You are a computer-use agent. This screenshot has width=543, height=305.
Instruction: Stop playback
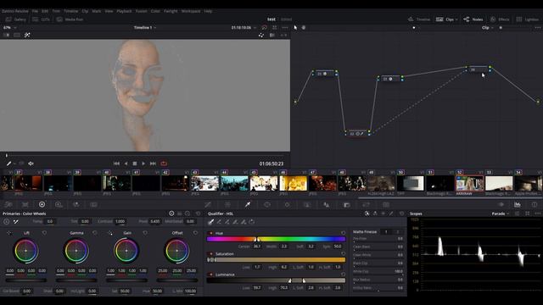135,164
